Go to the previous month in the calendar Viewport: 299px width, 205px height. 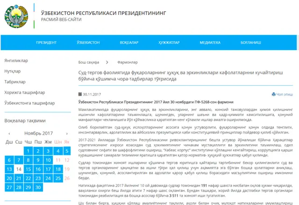click(9, 133)
